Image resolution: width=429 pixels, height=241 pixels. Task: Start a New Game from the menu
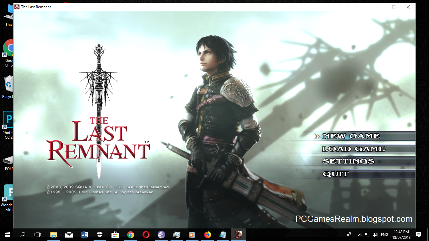(351, 136)
